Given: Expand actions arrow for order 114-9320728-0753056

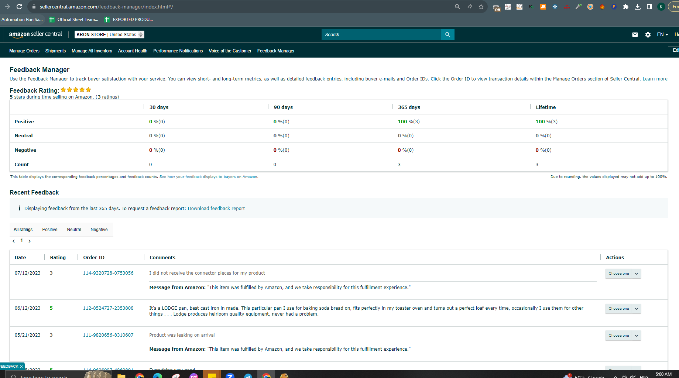Looking at the screenshot, I should coord(637,274).
